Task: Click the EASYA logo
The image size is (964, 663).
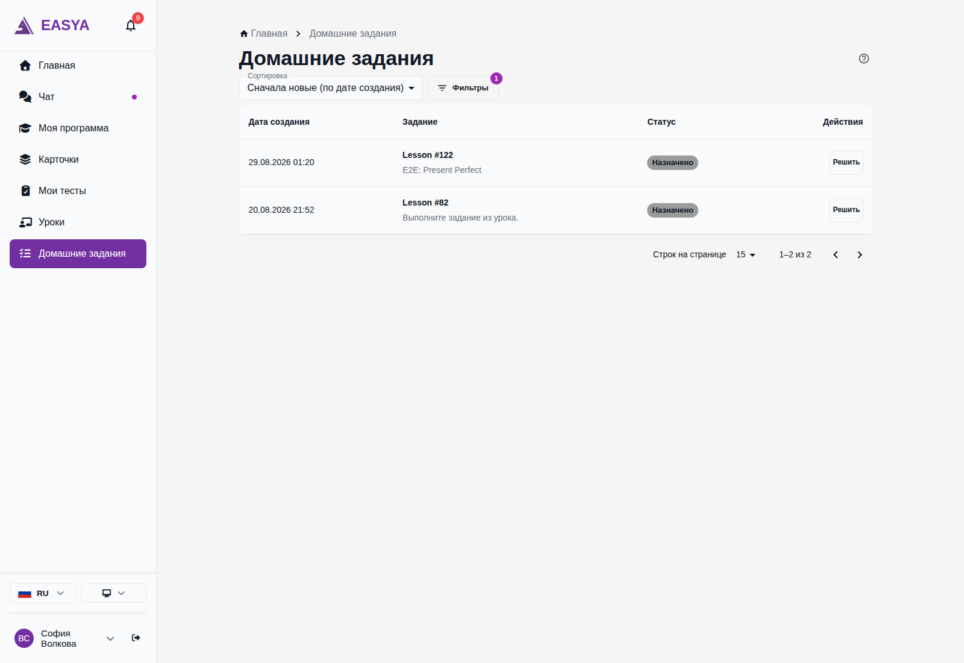Action: point(52,25)
